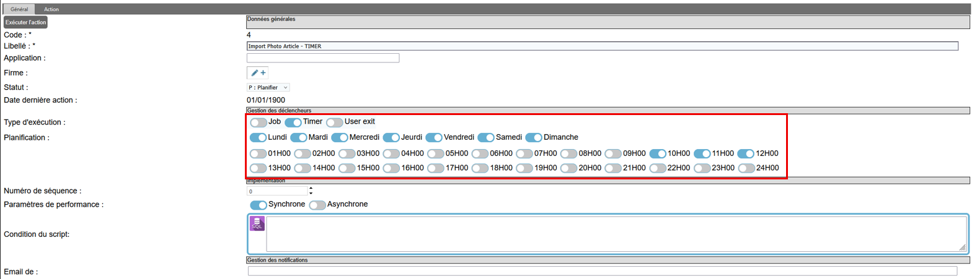
Task: Disable the Lundi planning toggle
Action: pyautogui.click(x=258, y=137)
